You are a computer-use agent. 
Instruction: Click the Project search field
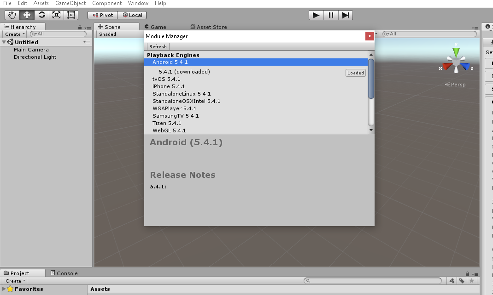(373, 281)
